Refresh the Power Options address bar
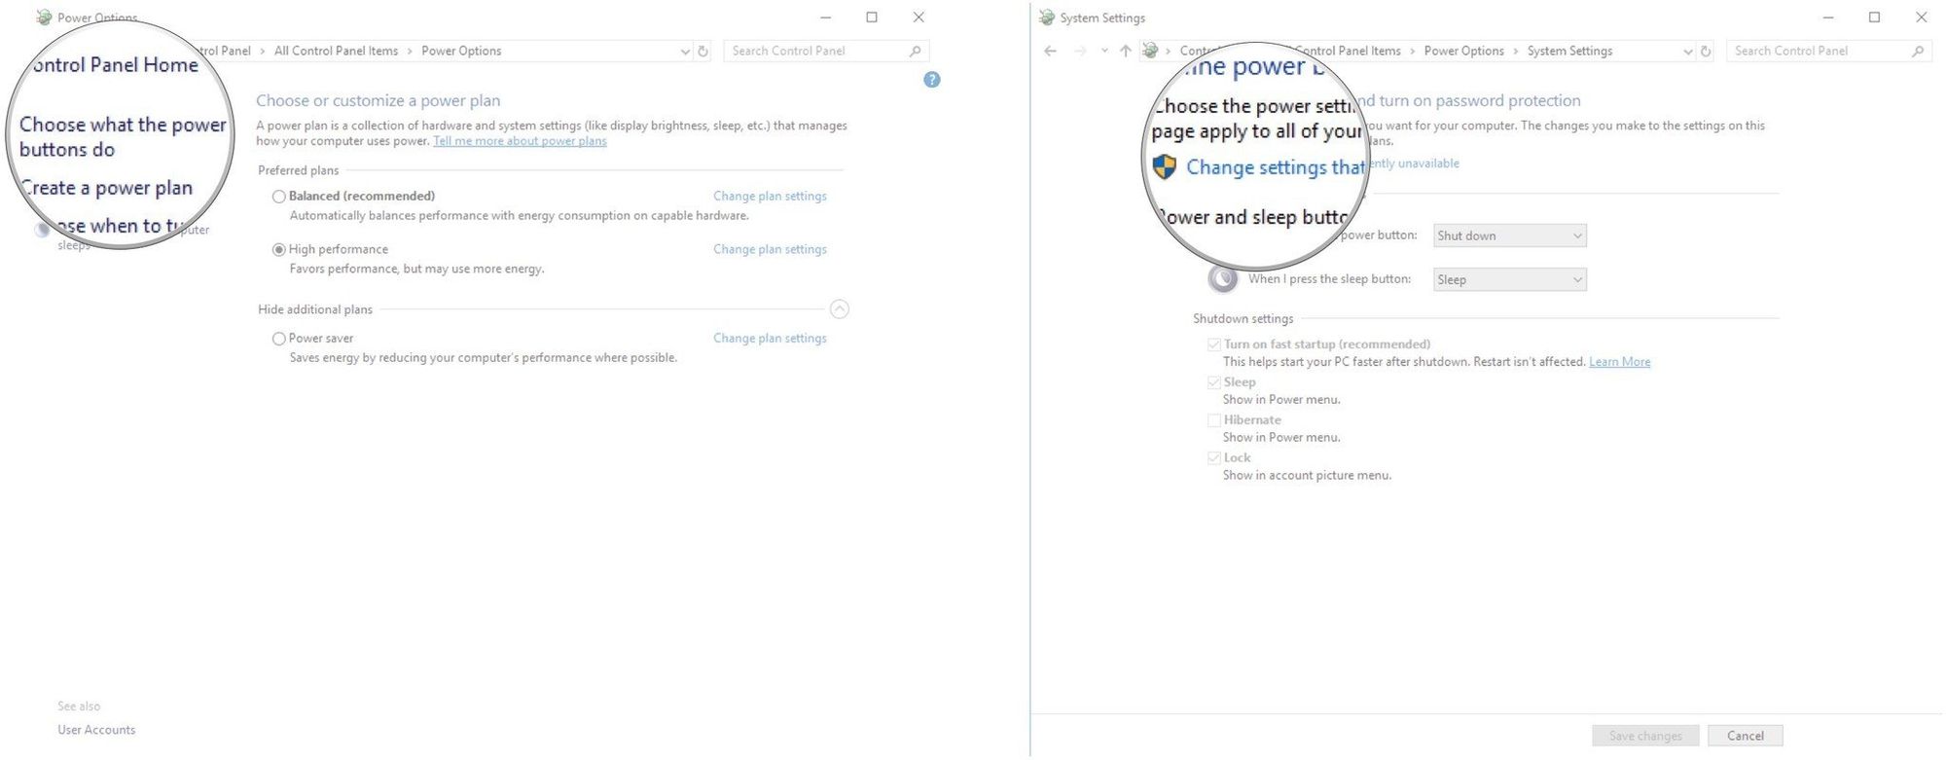Screen dimensions: 1946x760 (703, 52)
